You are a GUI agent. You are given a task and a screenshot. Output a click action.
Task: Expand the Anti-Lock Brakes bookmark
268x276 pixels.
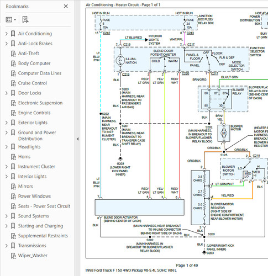[7, 44]
